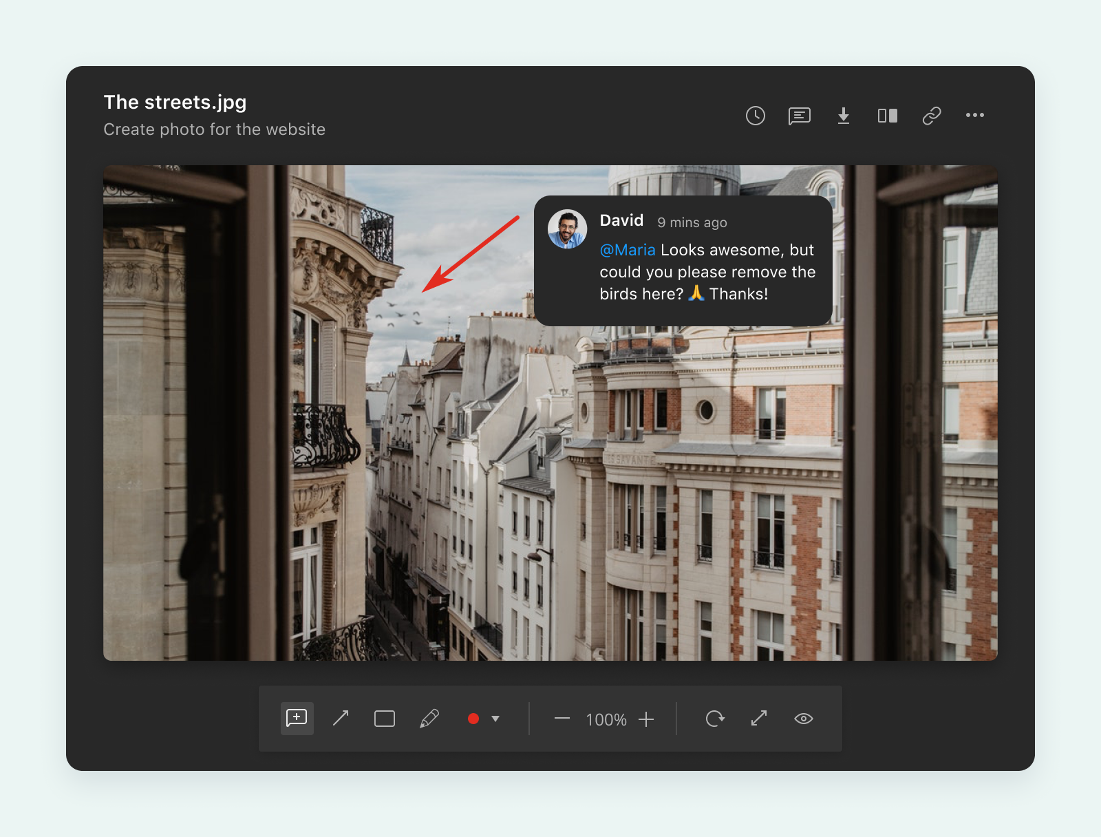Image resolution: width=1101 pixels, height=837 pixels.
Task: Rotate the image clockwise
Action: coord(715,719)
